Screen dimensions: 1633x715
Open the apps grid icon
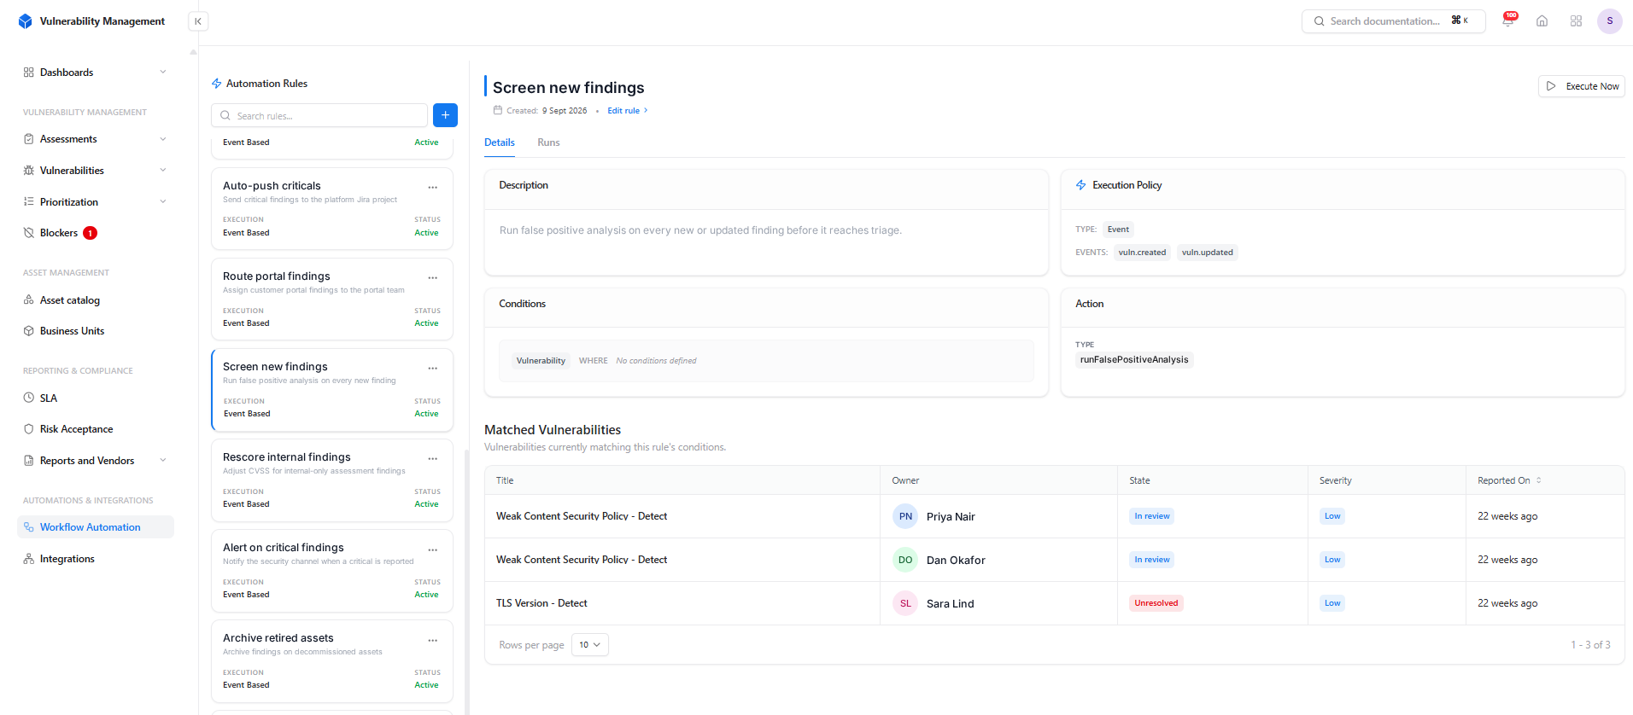1577,21
